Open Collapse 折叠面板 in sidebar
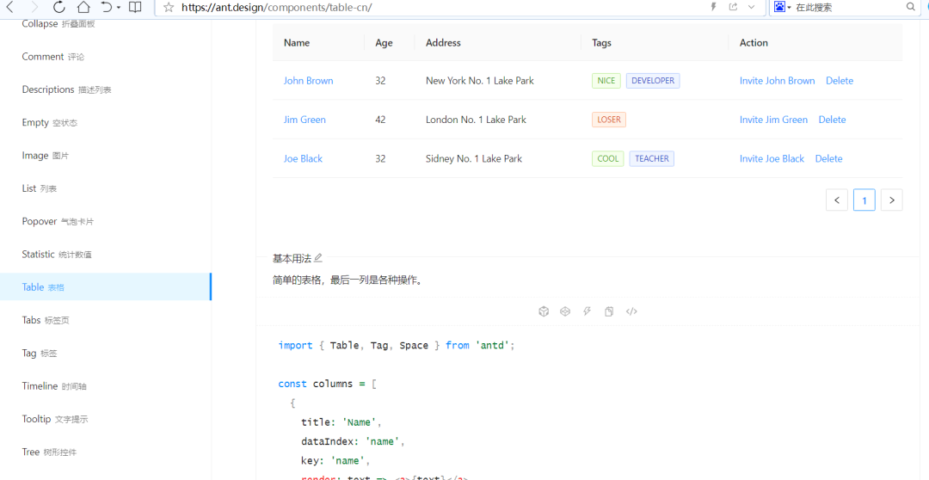The width and height of the screenshot is (929, 480). pos(58,24)
